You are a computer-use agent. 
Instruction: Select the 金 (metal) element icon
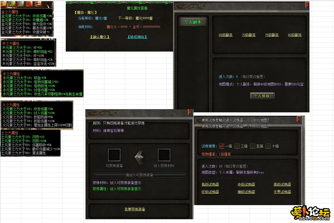pyautogui.click(x=4, y=4)
